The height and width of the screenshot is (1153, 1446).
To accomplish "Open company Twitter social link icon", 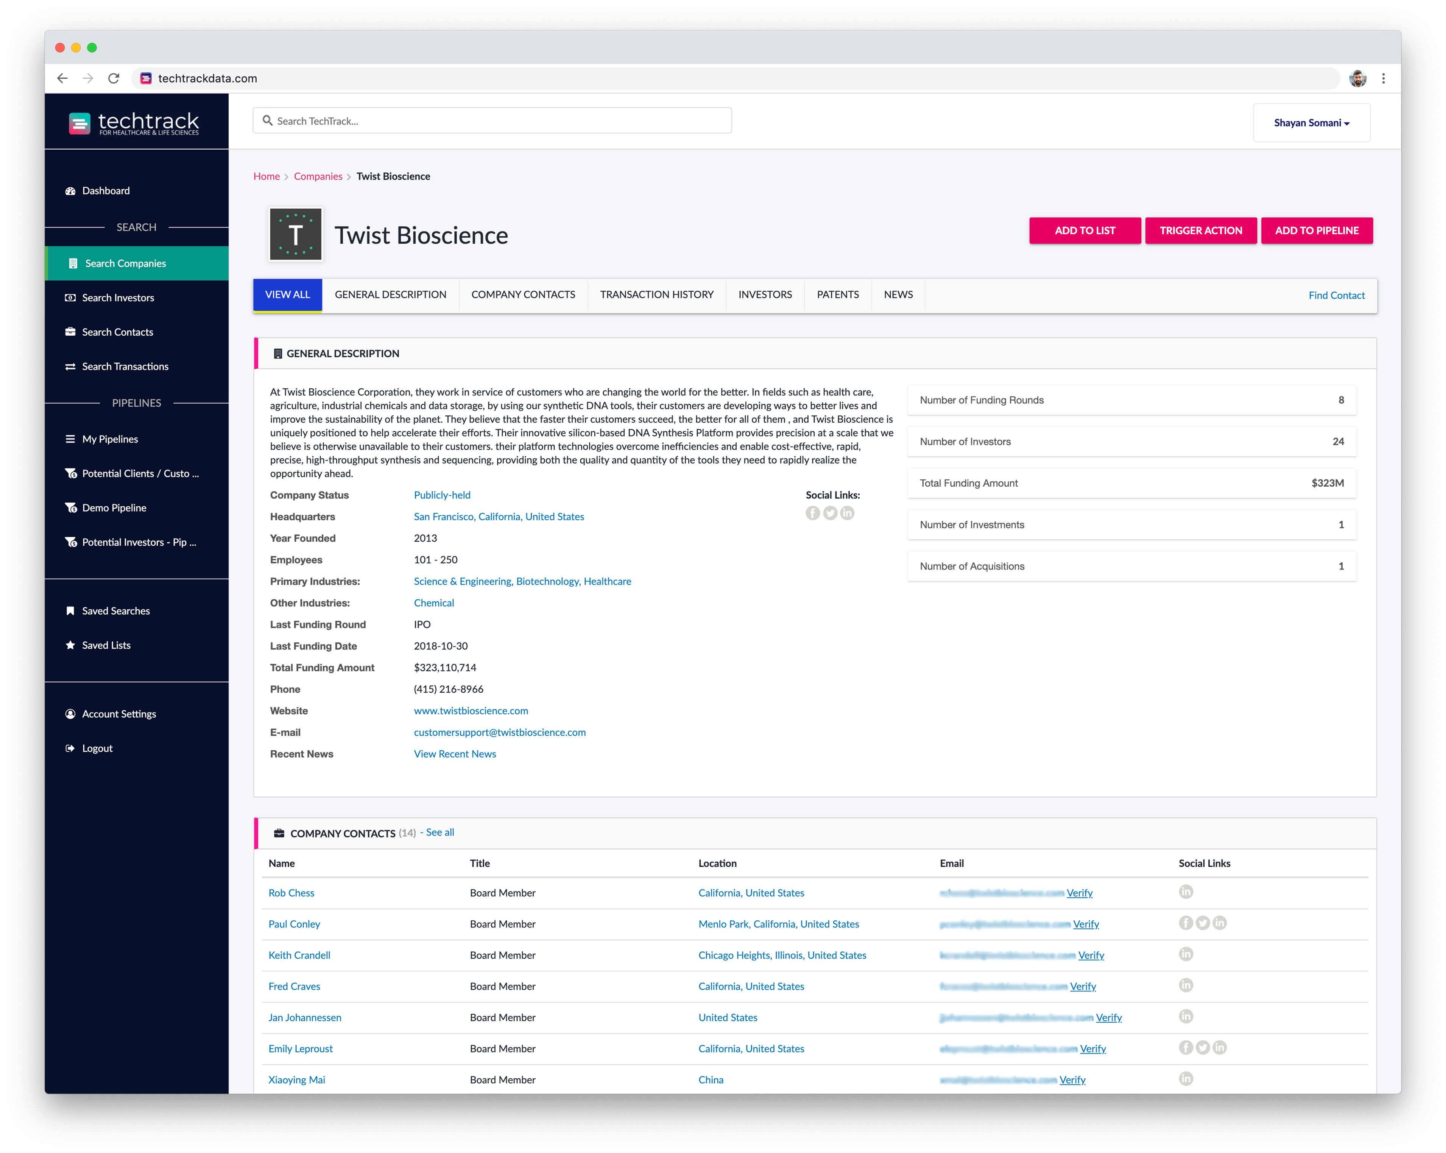I will point(830,513).
